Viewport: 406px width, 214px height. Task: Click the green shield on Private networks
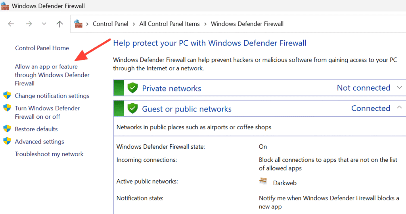(x=132, y=88)
